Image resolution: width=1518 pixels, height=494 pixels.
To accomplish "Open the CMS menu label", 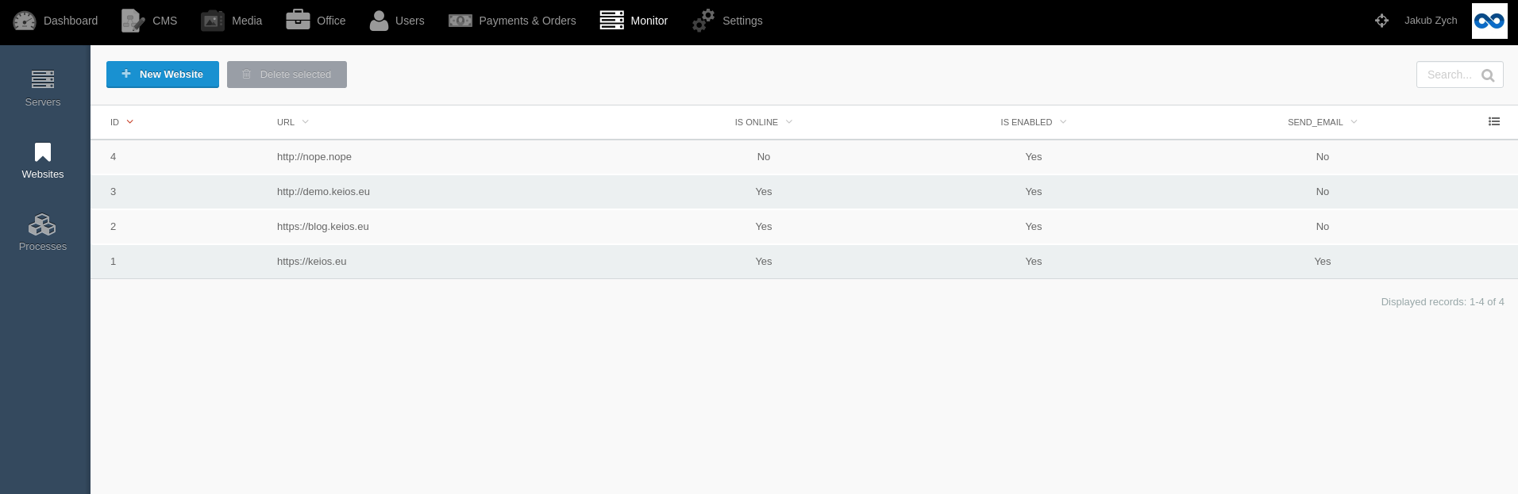I will (165, 21).
